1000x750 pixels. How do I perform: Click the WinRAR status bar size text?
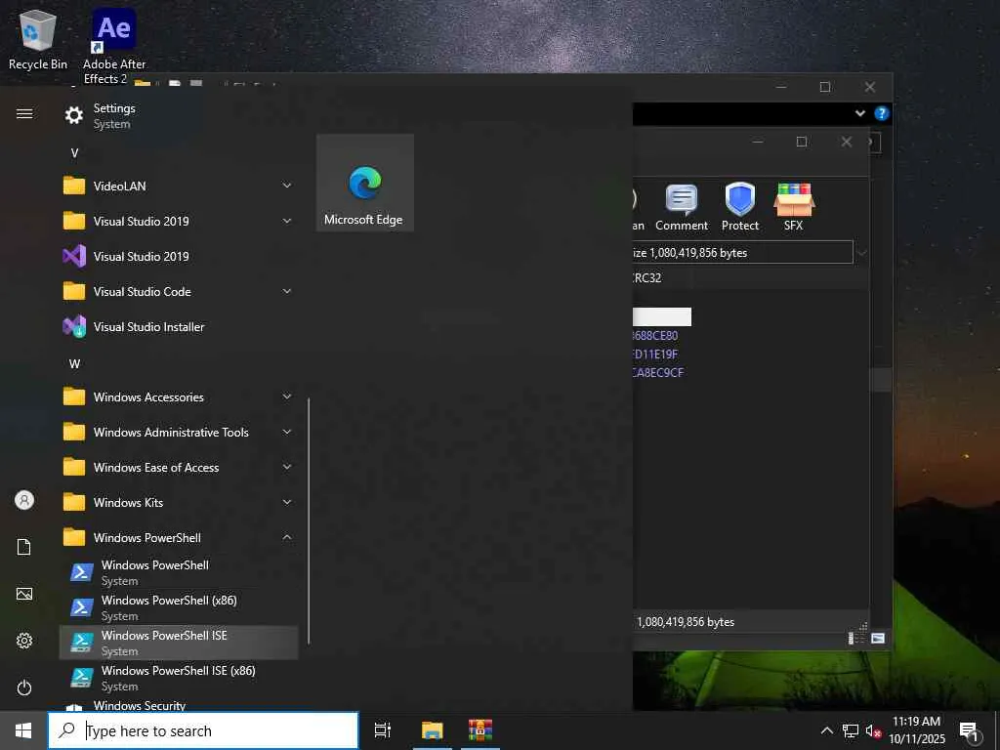pyautogui.click(x=686, y=622)
